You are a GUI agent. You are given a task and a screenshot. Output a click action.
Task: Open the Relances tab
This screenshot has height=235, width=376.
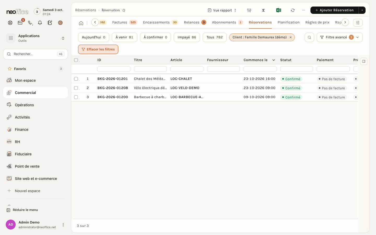195,22
